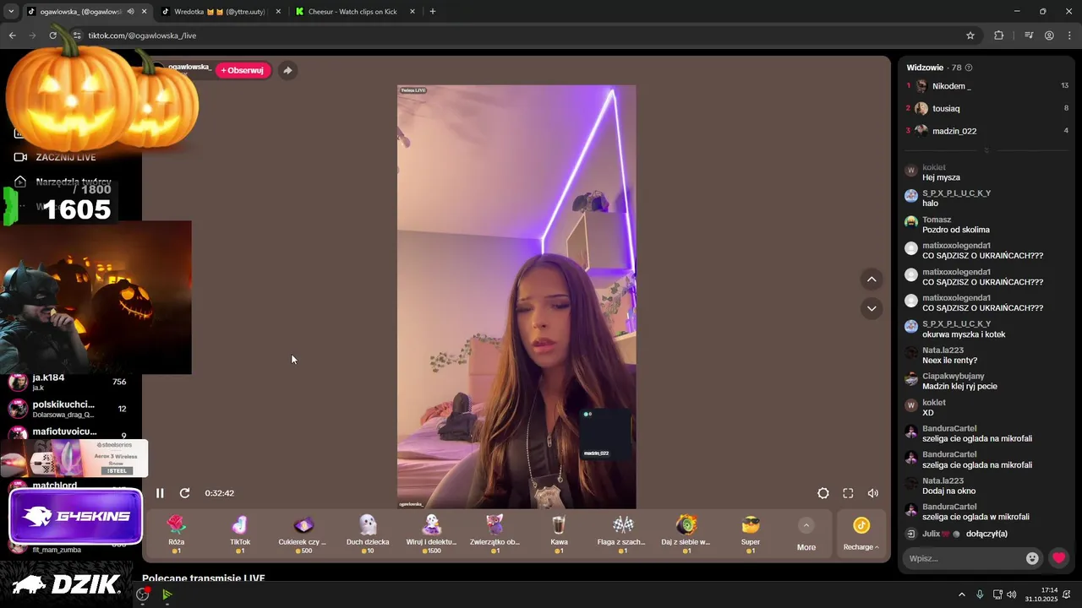Open ja.k184 live in sidebar
This screenshot has width=1082, height=608.
(68, 382)
